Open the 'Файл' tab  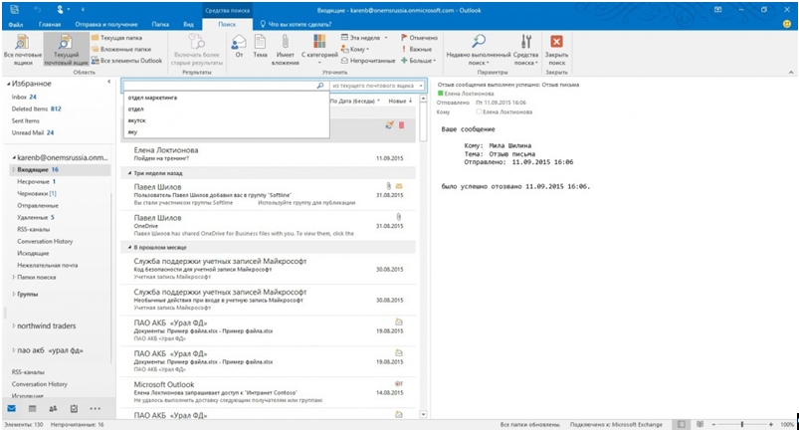pos(16,24)
